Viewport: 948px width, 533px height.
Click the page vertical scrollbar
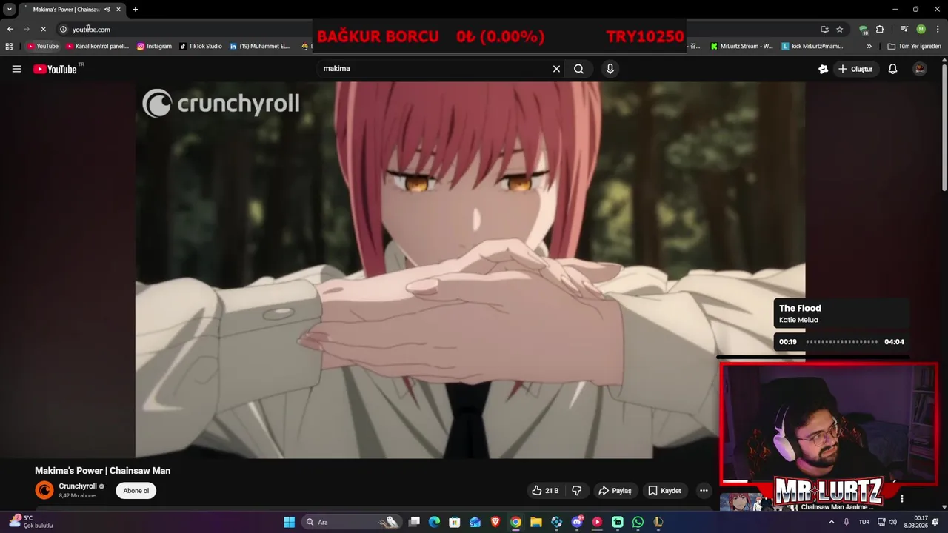tap(944, 126)
